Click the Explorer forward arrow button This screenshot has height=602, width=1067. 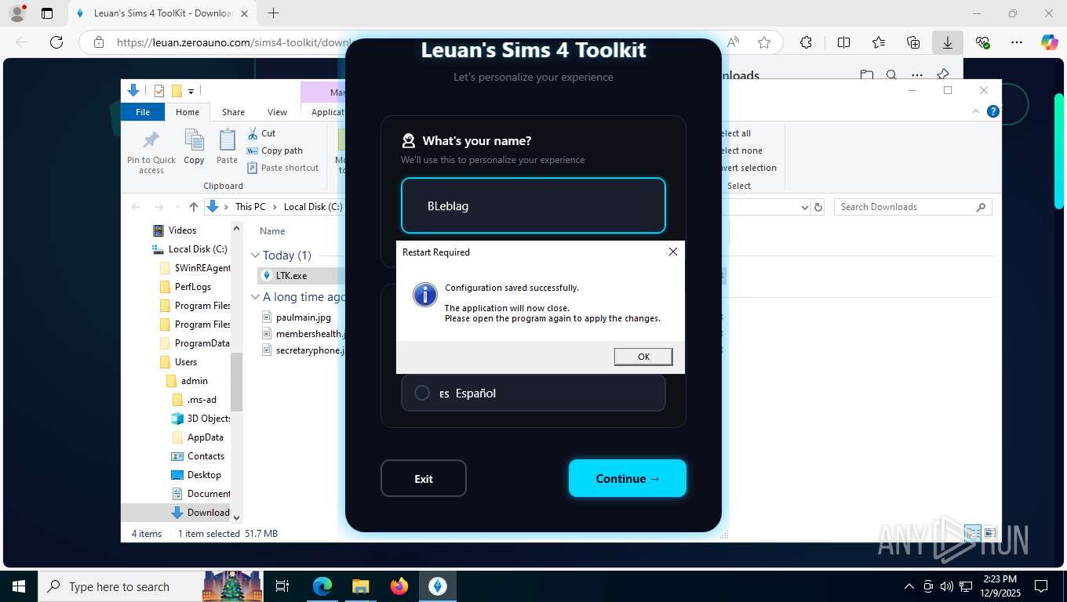(x=158, y=207)
